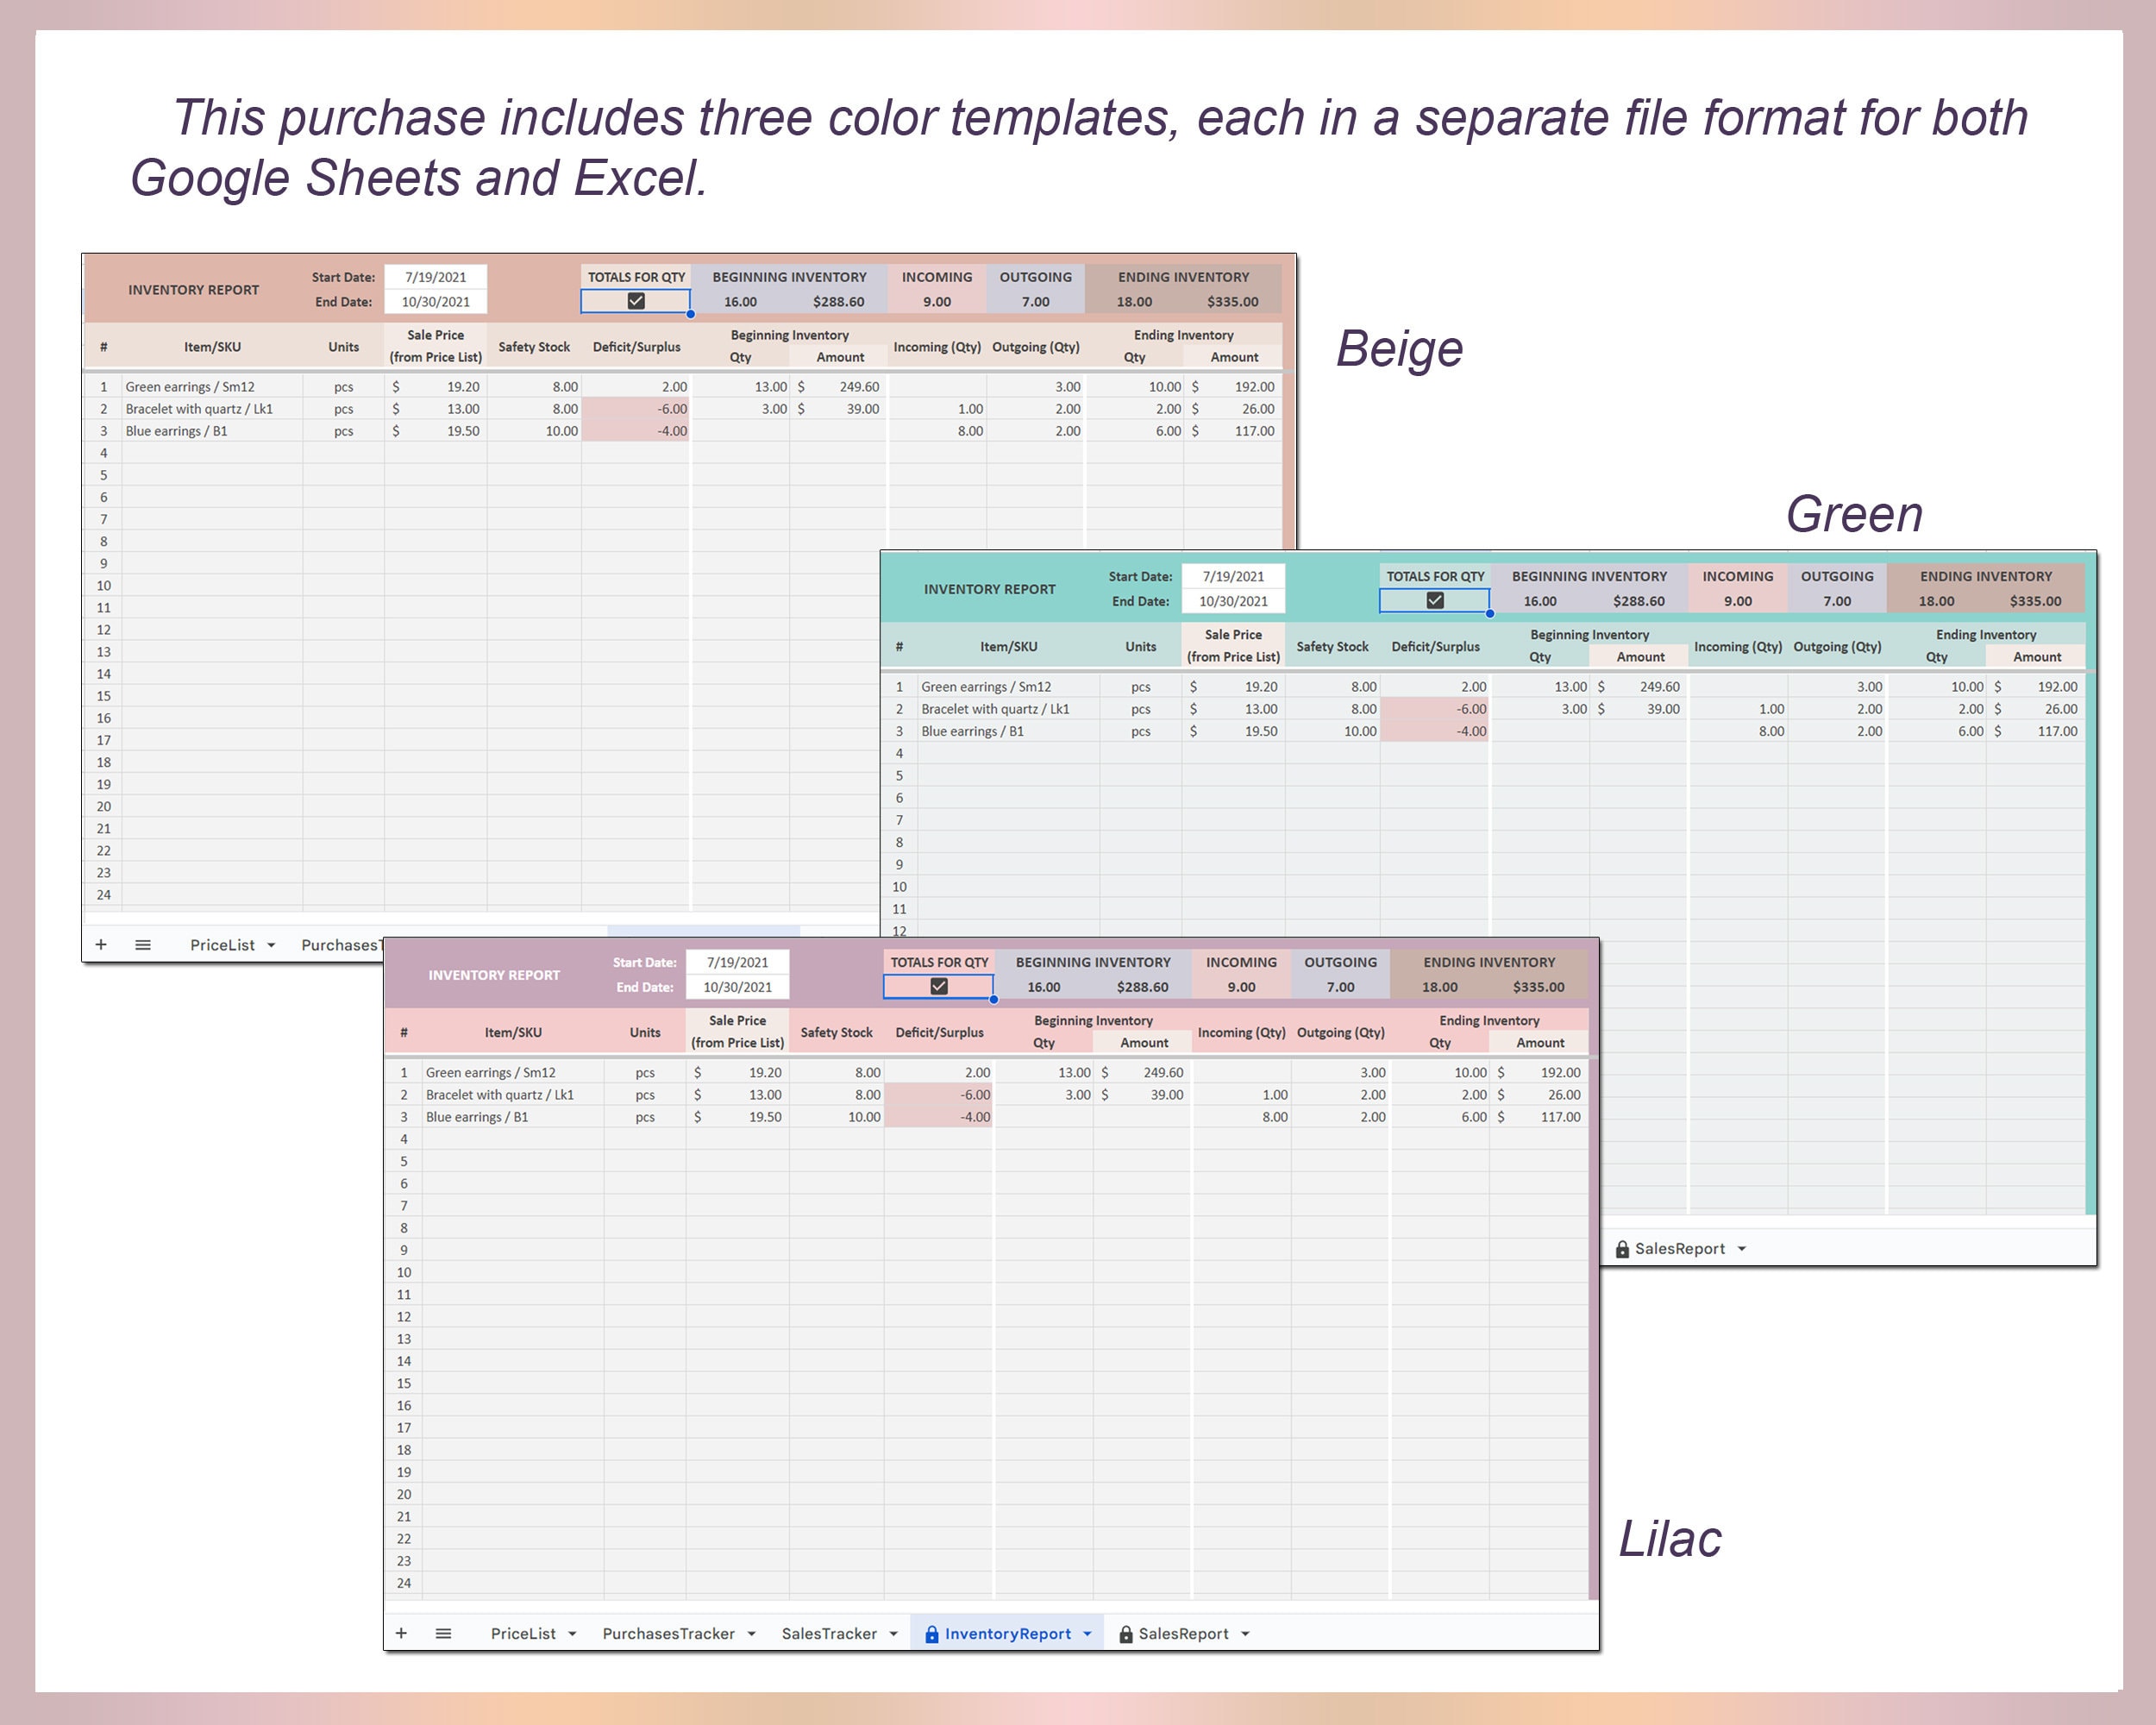This screenshot has height=1725, width=2156.
Task: Click the add sheet plus icon in beige template
Action: (x=101, y=944)
